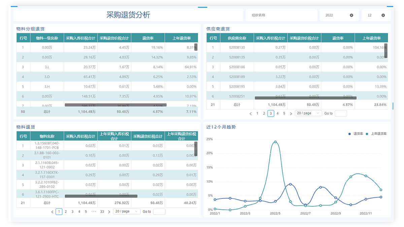Go to previous page in 供应商退货 pagination
404x227 pixels.
click(250, 114)
